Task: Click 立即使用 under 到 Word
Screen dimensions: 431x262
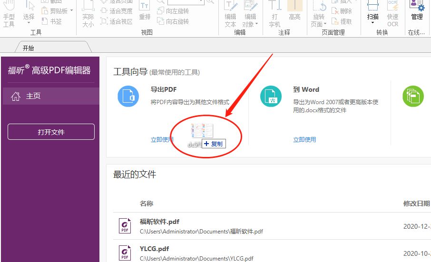Action: pyautogui.click(x=304, y=140)
